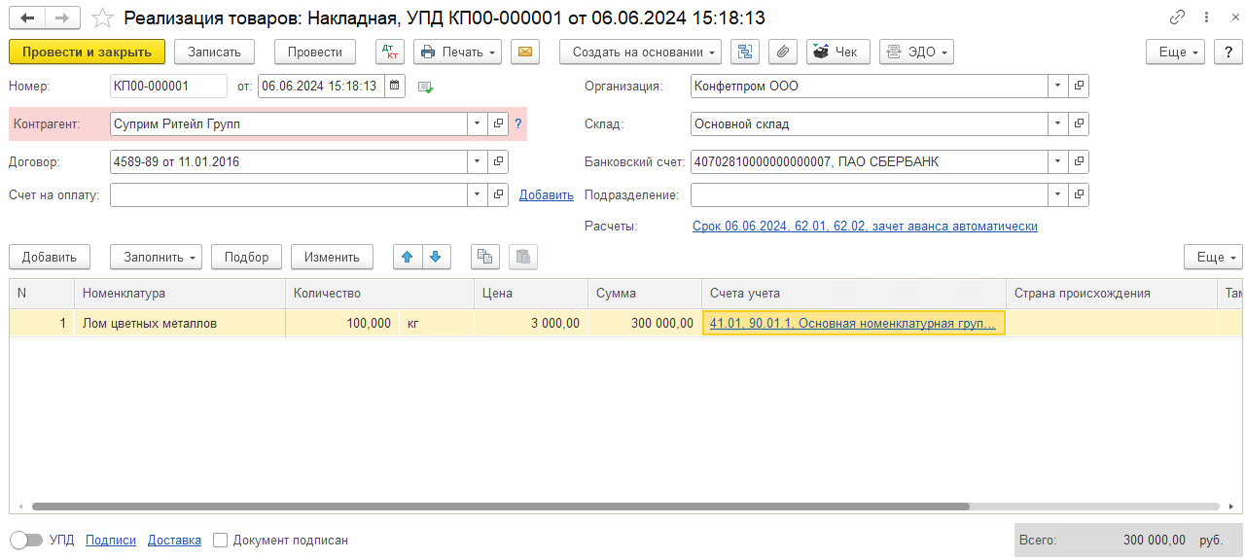The image size is (1245, 560).
Task: Click the Чек button
Action: tap(837, 52)
